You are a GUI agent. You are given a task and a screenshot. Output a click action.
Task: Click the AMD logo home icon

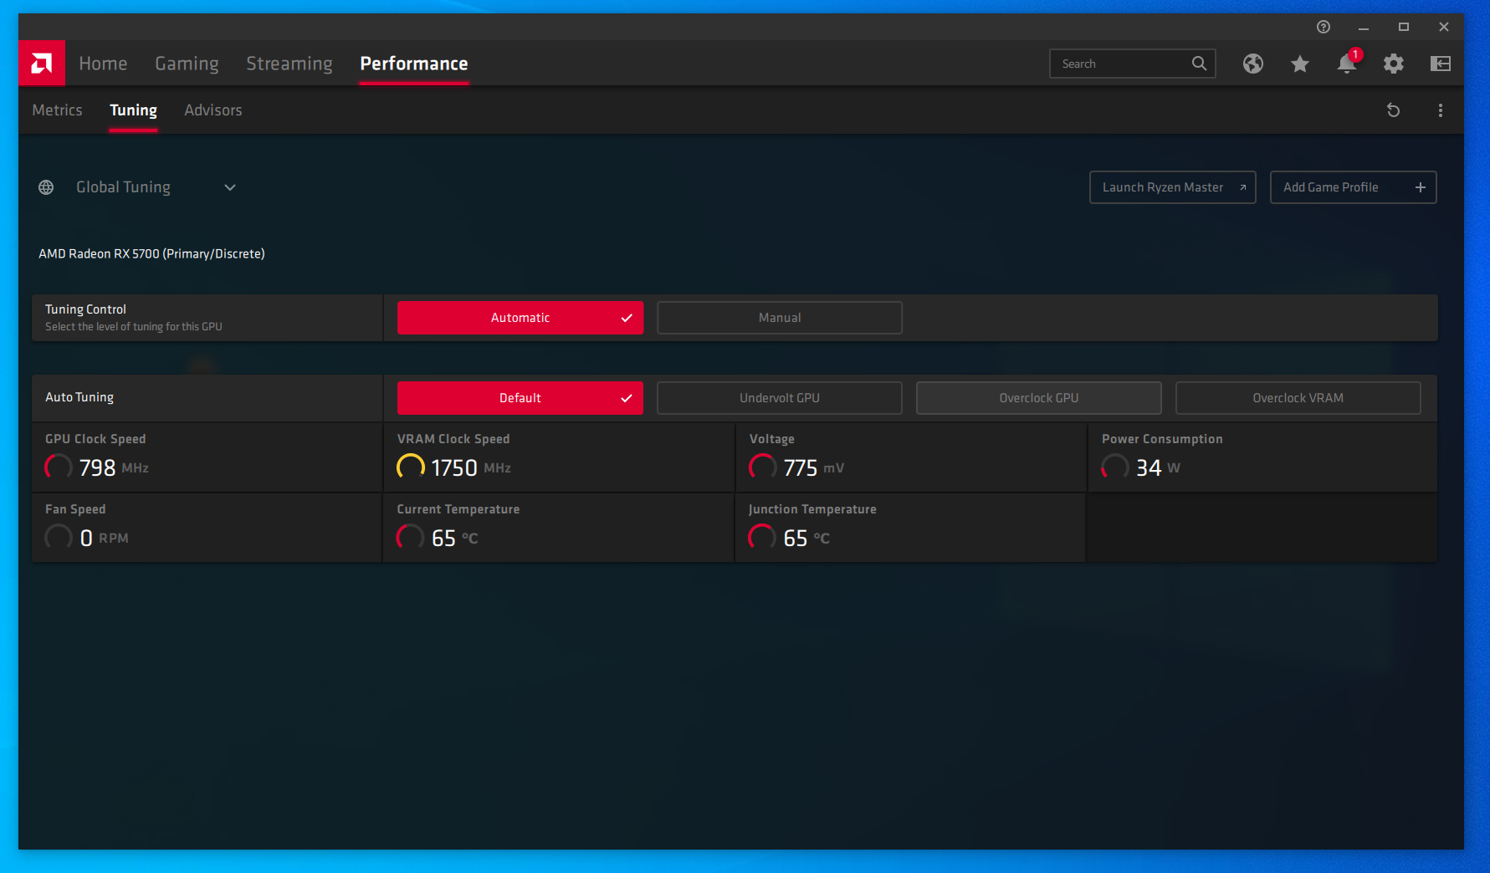42,64
